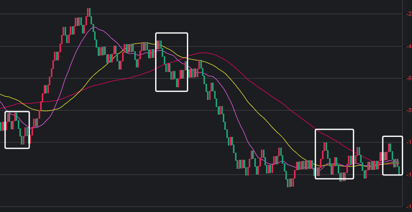The image size is (412, 212).
Task: Click the -2 price axis label
Action: click(x=408, y=14)
